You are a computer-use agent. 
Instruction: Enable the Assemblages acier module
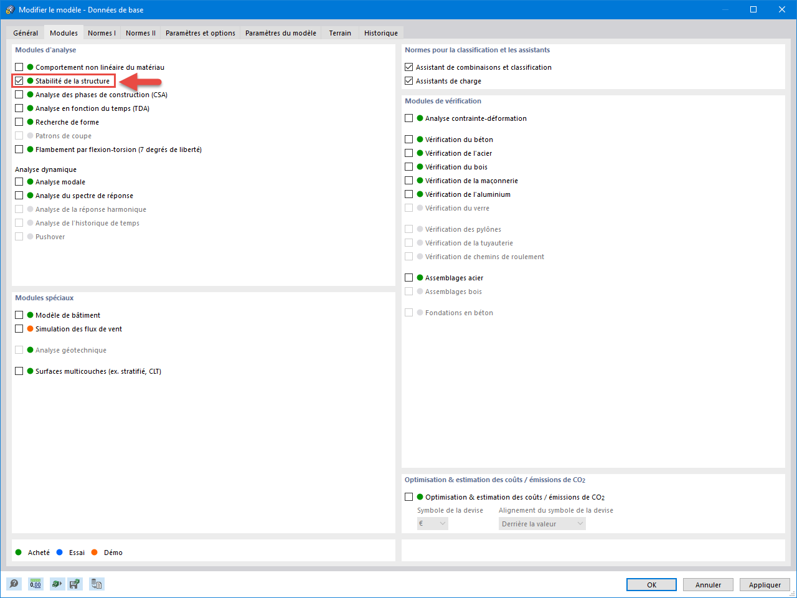coord(409,278)
